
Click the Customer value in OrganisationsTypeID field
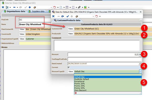click(30, 39)
